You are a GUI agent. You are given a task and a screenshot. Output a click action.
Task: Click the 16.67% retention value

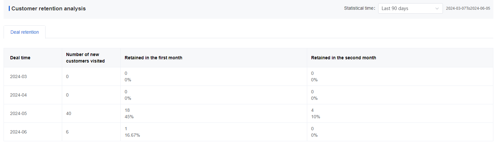click(x=132, y=135)
